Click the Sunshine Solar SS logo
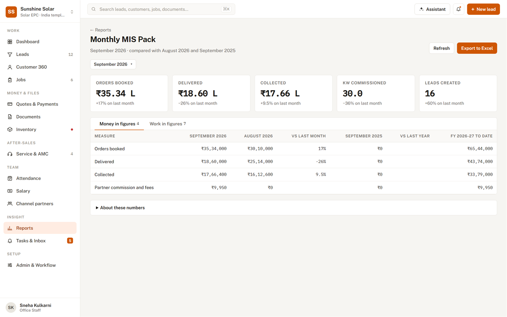Viewport: 507px width, 317px height. pyautogui.click(x=11, y=12)
